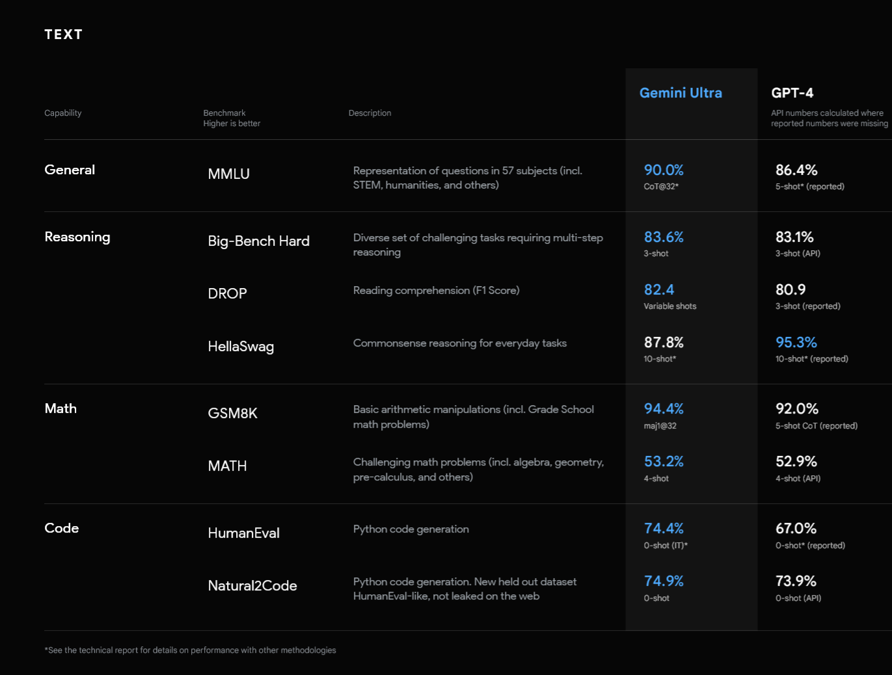
Task: Click GPT-4's 83.1% Big-Bench score
Action: point(794,237)
